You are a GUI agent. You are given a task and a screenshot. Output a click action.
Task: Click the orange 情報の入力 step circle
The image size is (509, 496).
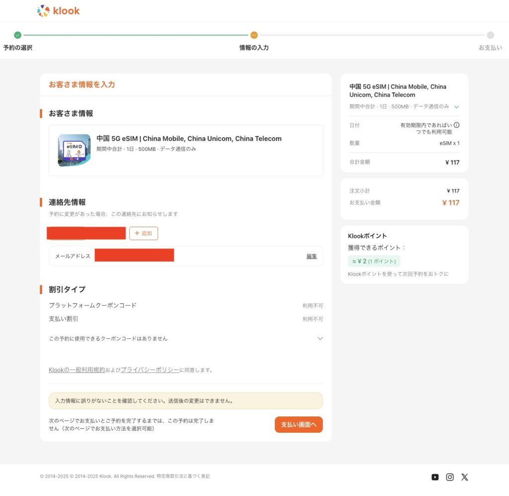click(254, 35)
